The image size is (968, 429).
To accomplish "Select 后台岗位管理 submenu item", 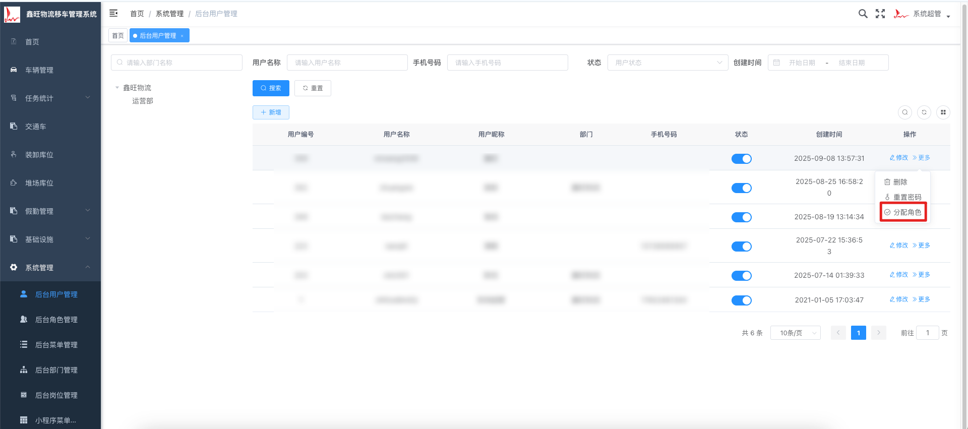I will point(50,395).
